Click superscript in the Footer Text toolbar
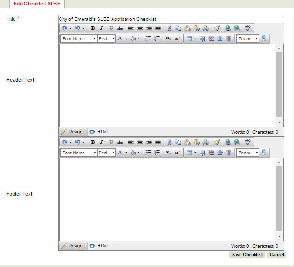294x267 pixels. [177, 153]
